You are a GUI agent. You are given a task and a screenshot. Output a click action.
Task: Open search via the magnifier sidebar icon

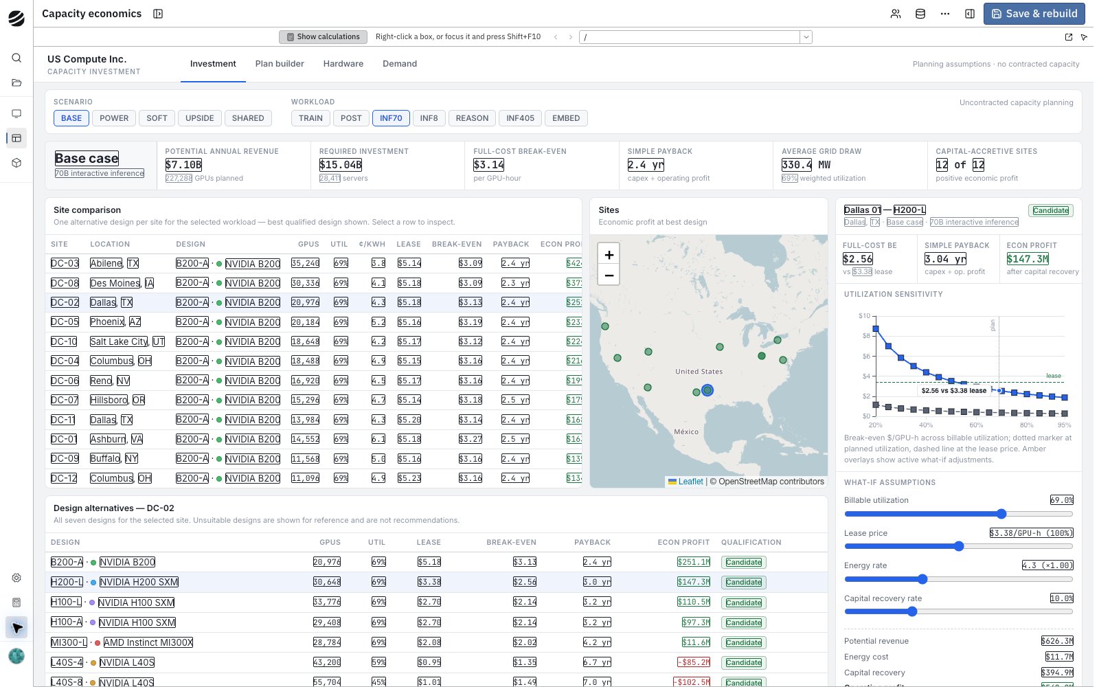16,58
